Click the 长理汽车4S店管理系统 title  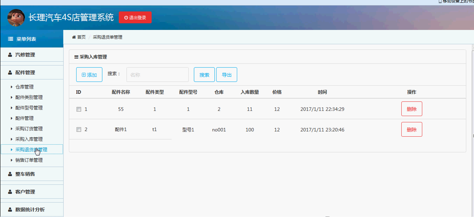point(71,17)
